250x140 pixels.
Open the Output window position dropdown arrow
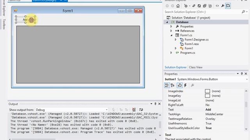coord(151,104)
